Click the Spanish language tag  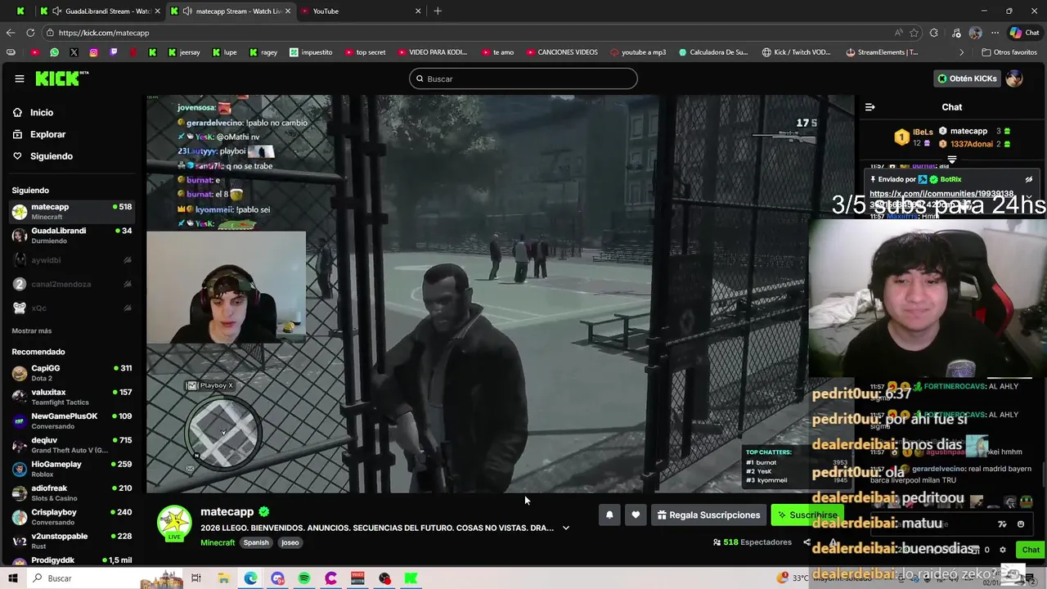coord(256,542)
